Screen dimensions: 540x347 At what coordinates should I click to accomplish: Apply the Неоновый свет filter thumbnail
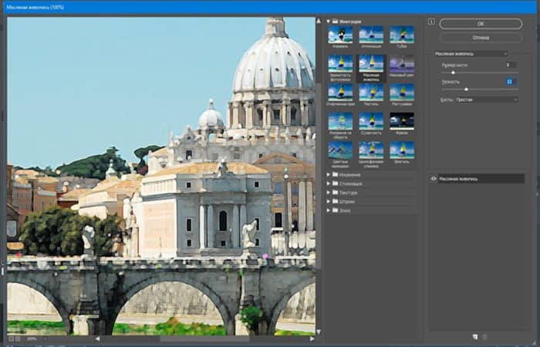pyautogui.click(x=402, y=63)
